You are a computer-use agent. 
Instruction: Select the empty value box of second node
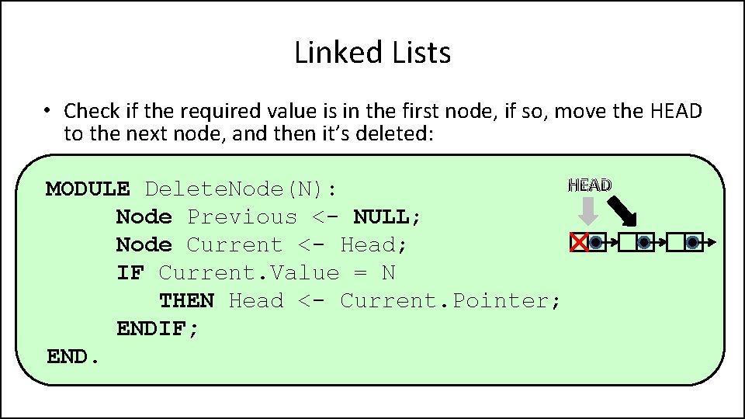point(628,243)
